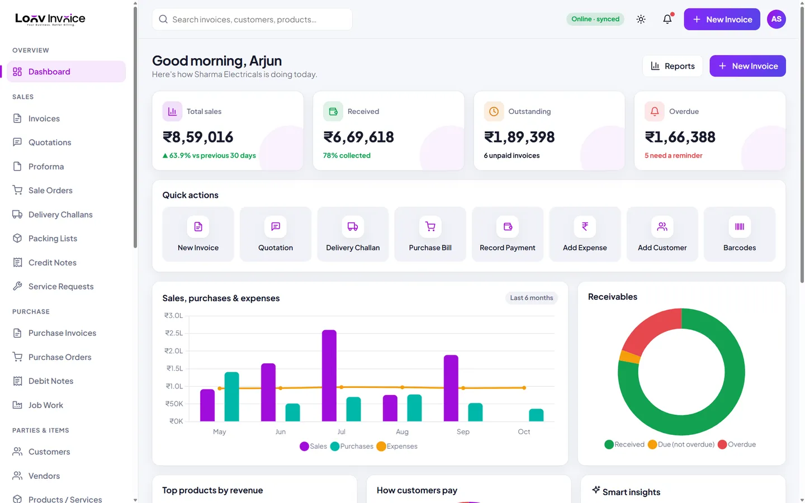This screenshot has height=503, width=805.
Task: Click the '5 need a reminder' text
Action: pos(674,155)
